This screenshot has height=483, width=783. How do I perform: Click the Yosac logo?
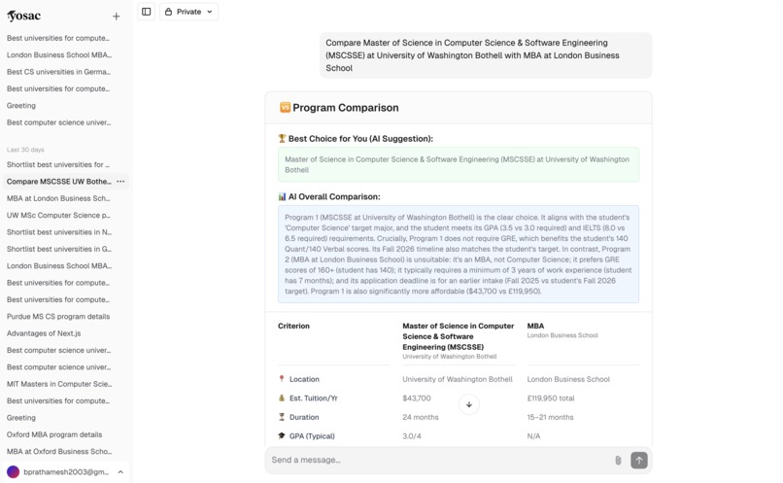point(24,16)
